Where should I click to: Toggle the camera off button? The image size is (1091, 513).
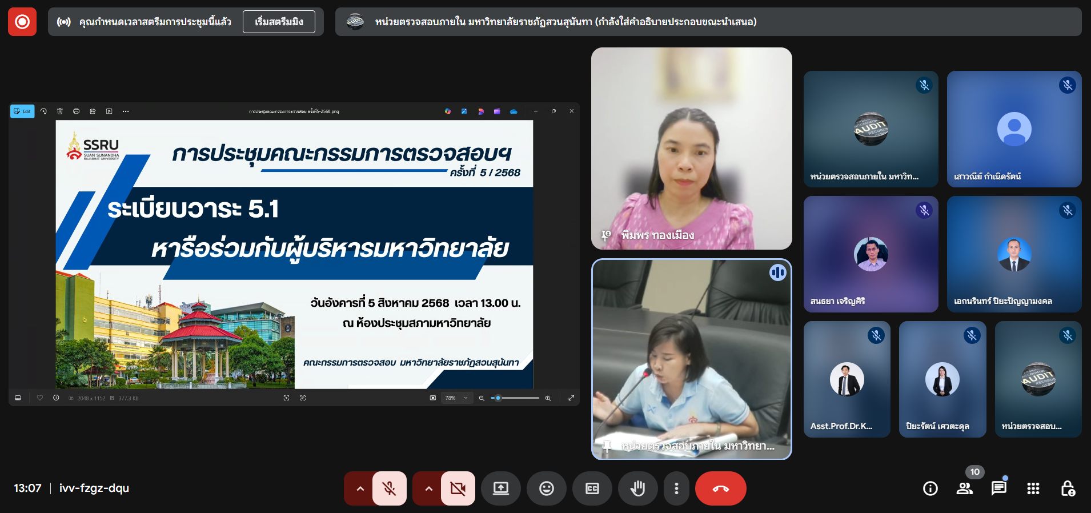pos(458,488)
